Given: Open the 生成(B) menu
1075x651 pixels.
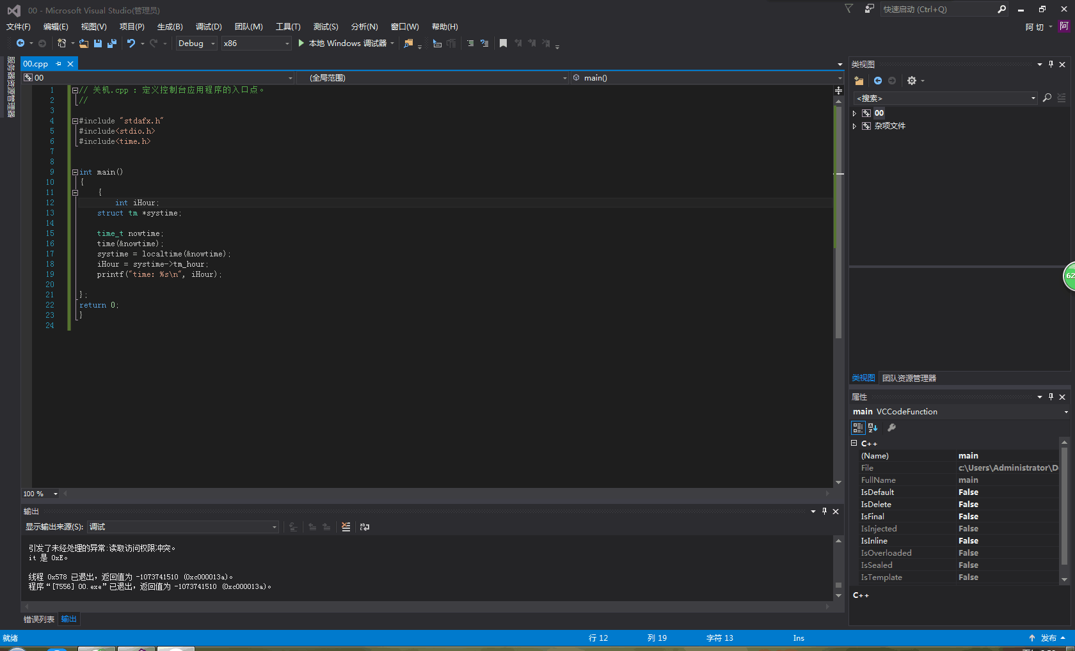Looking at the screenshot, I should (170, 27).
